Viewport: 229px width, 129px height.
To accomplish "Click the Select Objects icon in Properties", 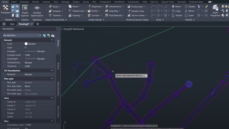I will (x=49, y=35).
